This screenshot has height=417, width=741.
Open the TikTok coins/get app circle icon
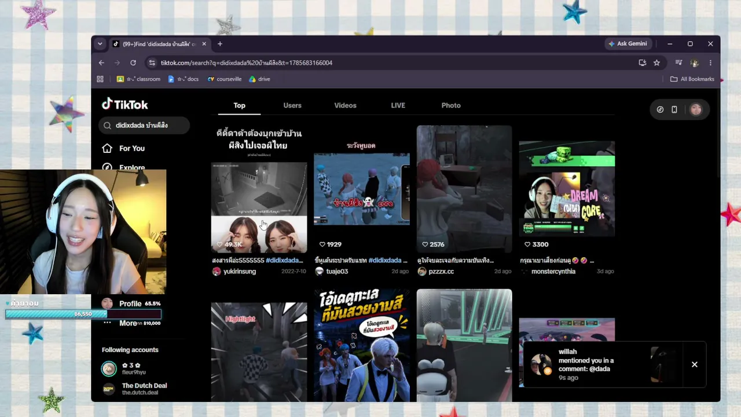click(660, 109)
